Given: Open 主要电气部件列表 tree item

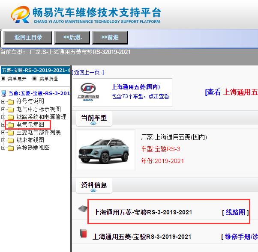Looking at the screenshot, I should (x=39, y=132).
